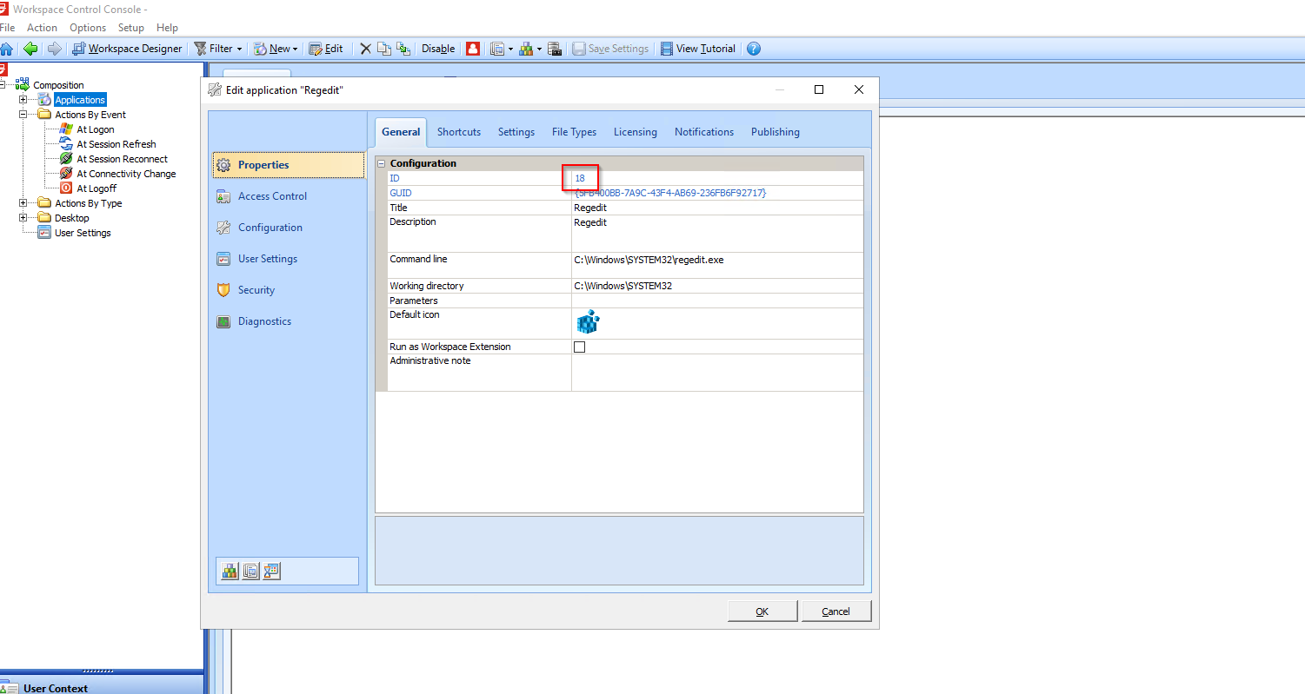
Task: Click the home navigation icon on the toolbar
Action: tap(8, 49)
